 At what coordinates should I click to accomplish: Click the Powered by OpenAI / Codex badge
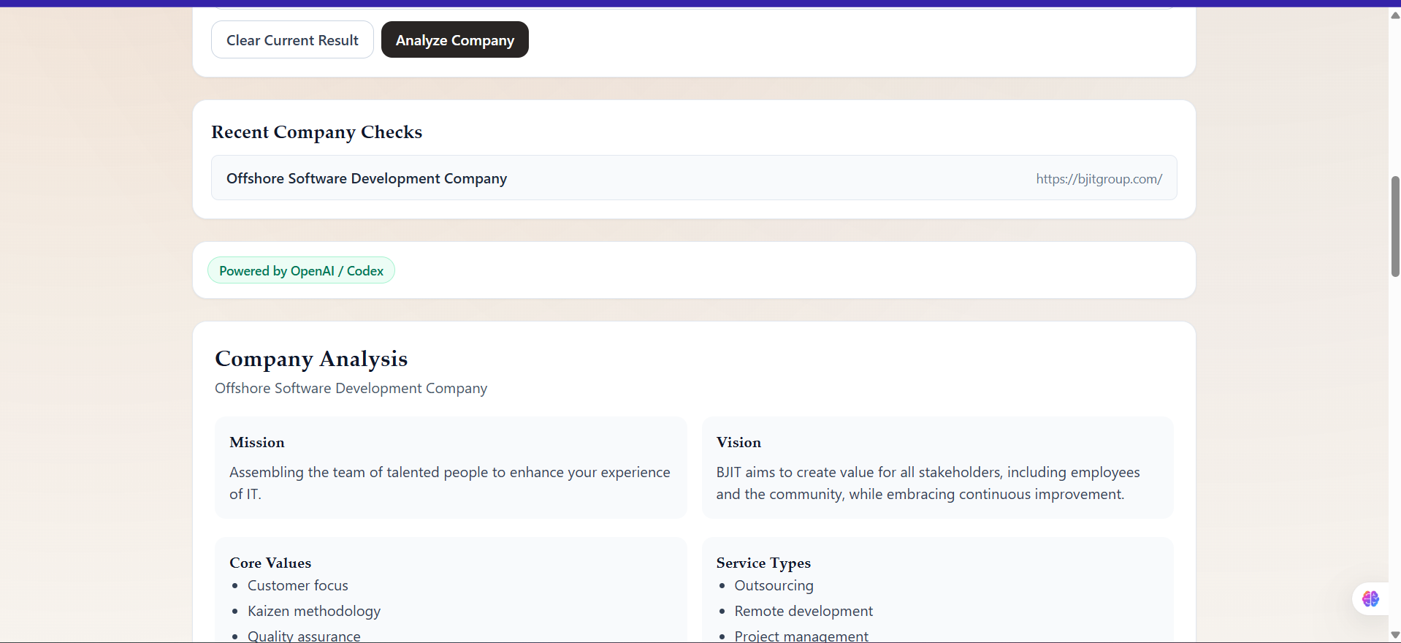pyautogui.click(x=301, y=270)
